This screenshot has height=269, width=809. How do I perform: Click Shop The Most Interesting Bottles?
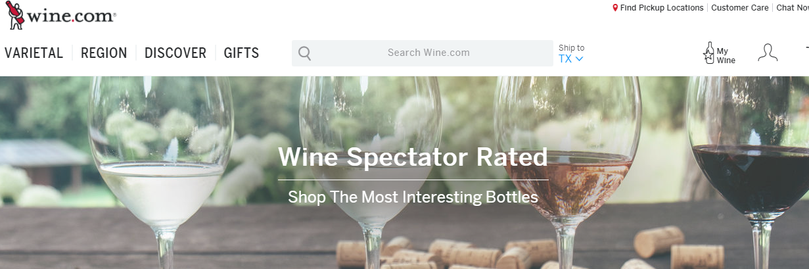pyautogui.click(x=413, y=197)
